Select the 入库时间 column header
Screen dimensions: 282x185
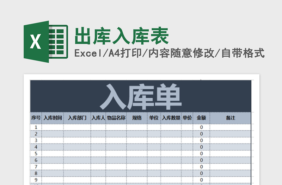[x=53, y=118]
